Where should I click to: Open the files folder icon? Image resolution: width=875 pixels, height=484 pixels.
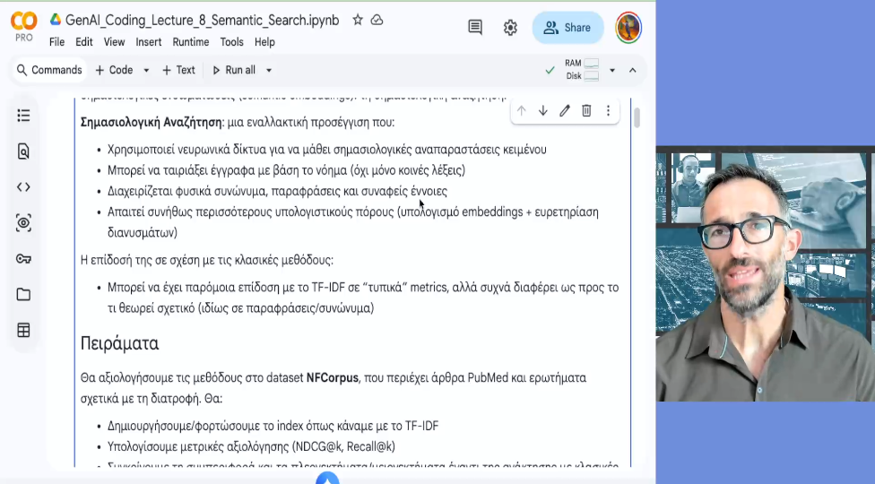pos(23,295)
